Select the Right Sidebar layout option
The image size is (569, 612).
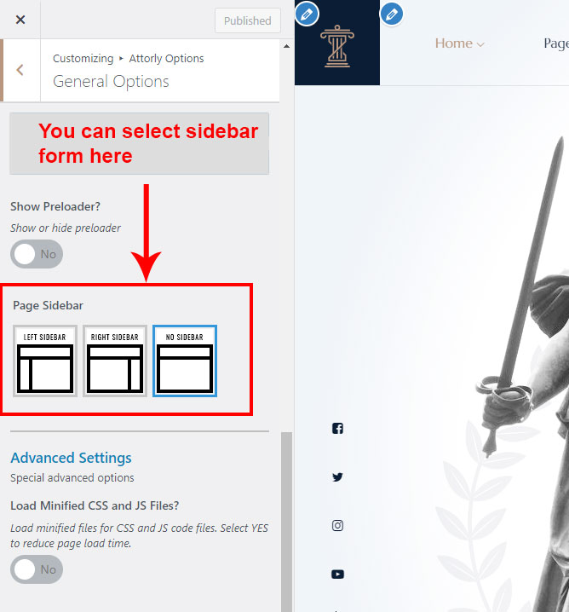coord(115,361)
